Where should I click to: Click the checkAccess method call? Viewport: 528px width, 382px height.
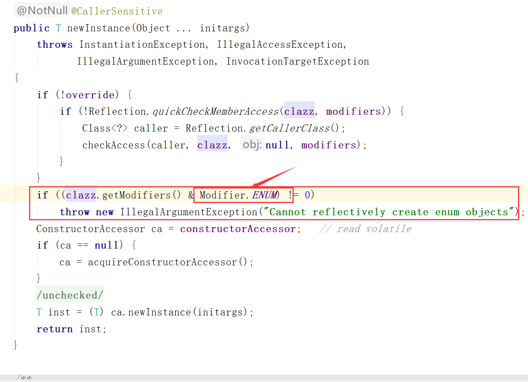114,145
